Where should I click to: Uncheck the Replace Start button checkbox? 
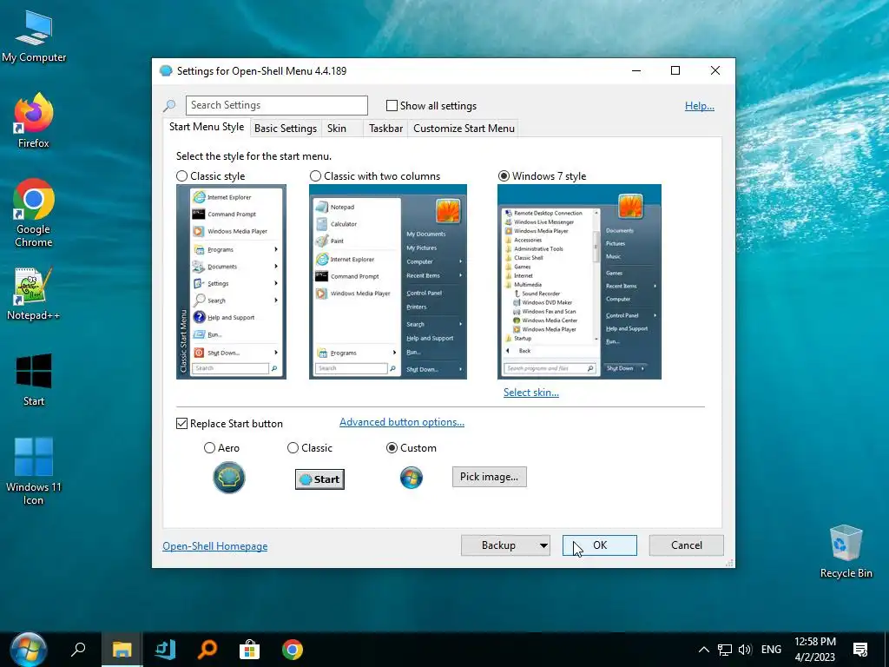pos(181,424)
